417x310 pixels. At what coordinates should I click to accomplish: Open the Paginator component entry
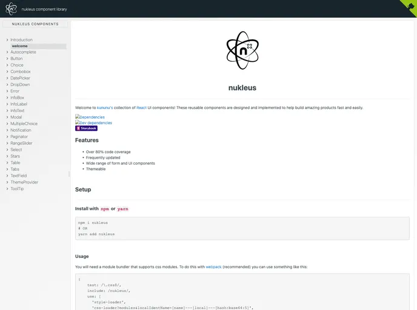click(x=19, y=137)
